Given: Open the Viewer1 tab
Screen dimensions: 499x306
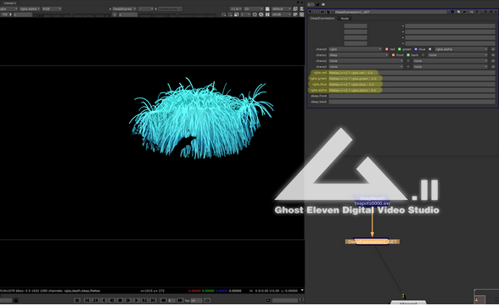Looking at the screenshot, I should [x=10, y=3].
